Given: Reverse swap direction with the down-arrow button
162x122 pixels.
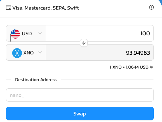Looking at the screenshot, I should [84, 43].
